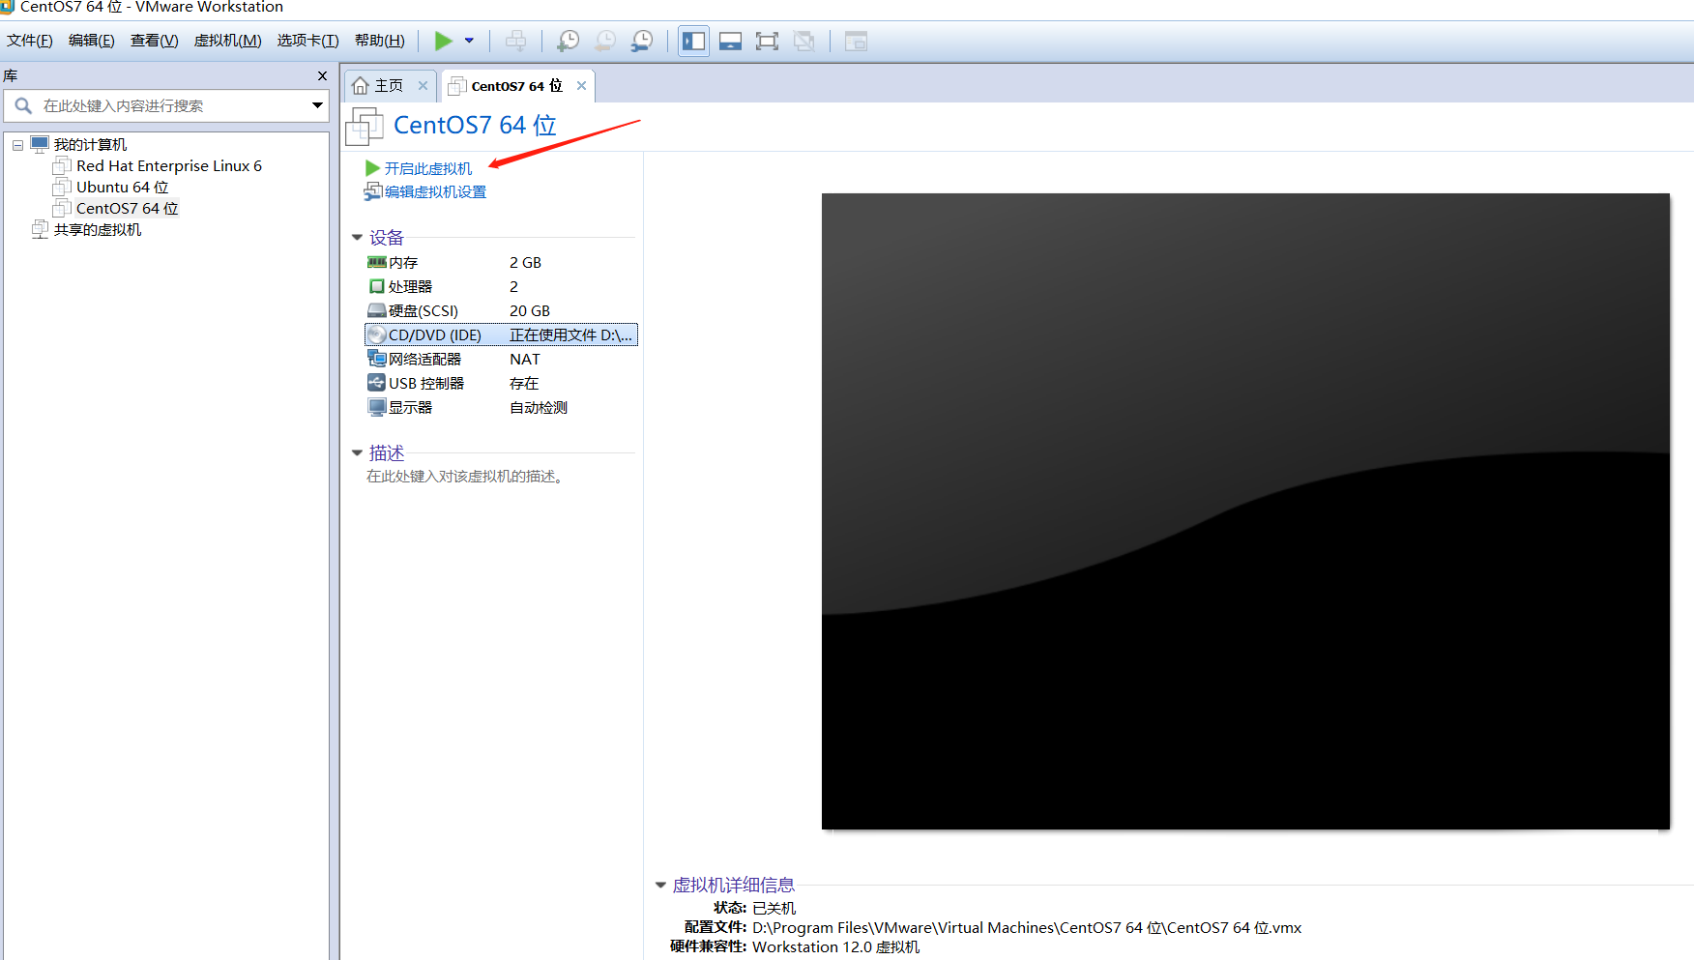Click the monitor icon beside 显示器
Screen dimensions: 1694x960
377,407
